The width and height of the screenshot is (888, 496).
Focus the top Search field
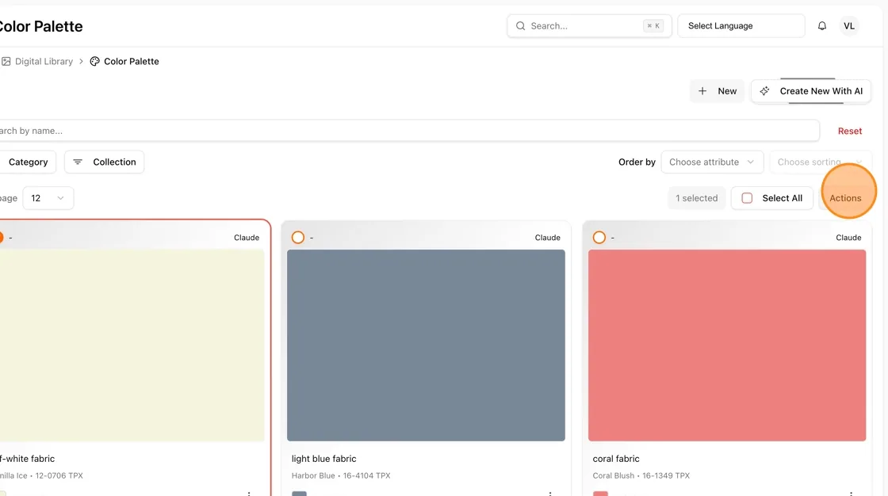[589, 26]
